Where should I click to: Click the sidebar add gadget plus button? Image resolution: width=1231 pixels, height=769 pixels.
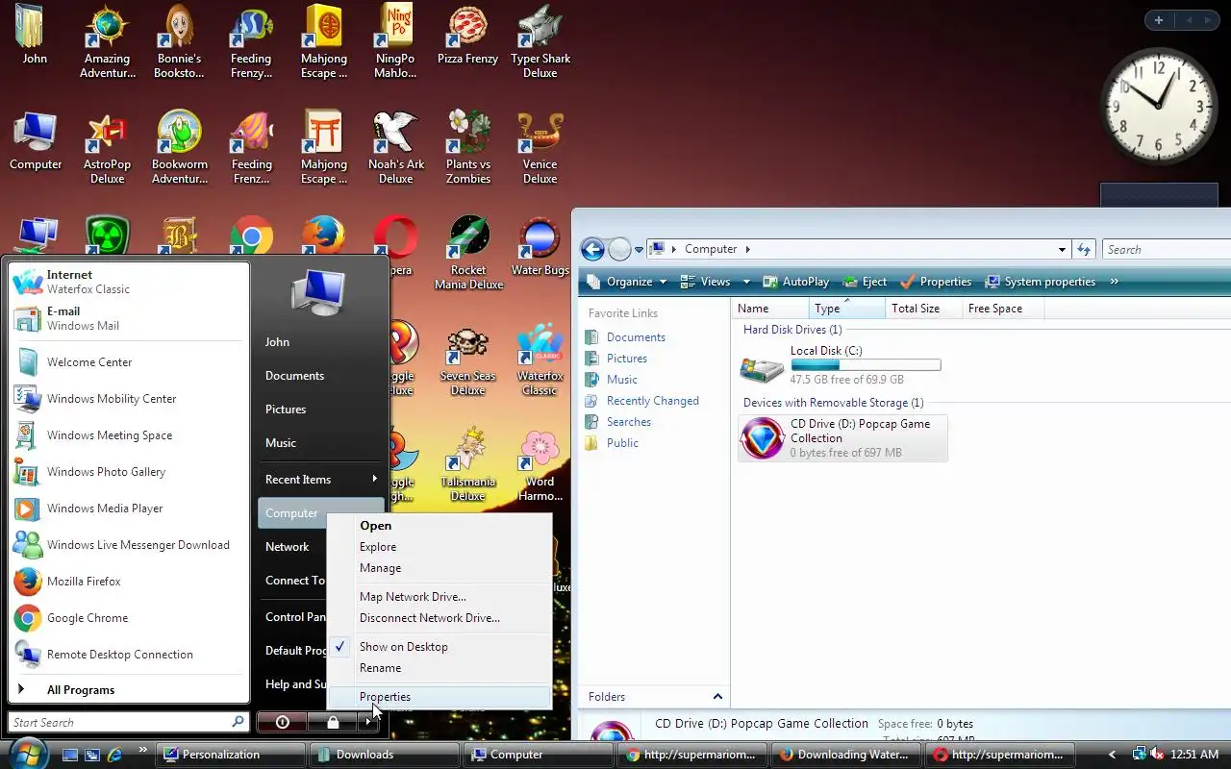[1159, 20]
